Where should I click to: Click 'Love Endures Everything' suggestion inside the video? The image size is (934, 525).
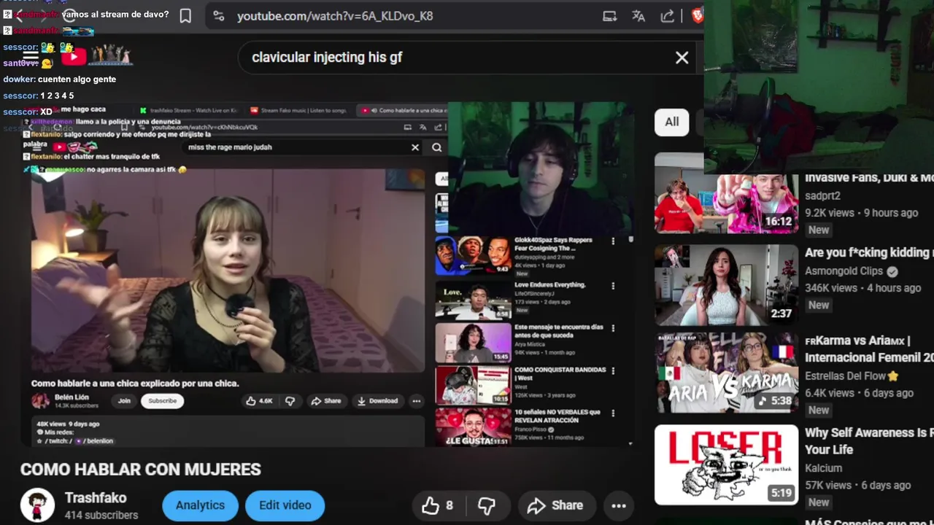coord(550,285)
